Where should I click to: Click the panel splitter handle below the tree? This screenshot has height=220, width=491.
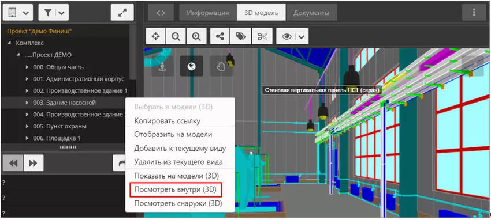pyautogui.click(x=68, y=147)
